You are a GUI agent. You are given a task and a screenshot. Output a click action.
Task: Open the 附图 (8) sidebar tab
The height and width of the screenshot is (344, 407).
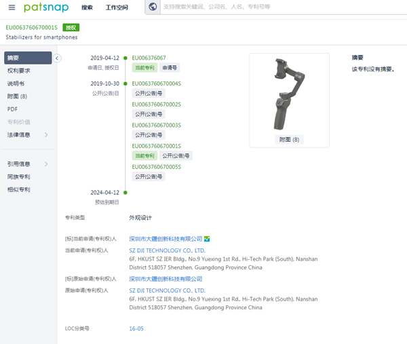(x=17, y=96)
